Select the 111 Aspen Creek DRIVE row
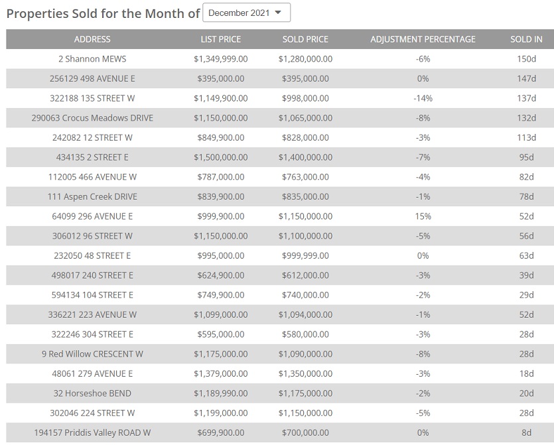554x445 pixels. 92,197
